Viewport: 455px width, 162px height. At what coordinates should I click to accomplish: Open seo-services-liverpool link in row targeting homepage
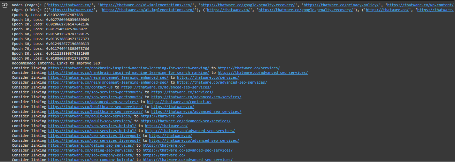pos(94,136)
